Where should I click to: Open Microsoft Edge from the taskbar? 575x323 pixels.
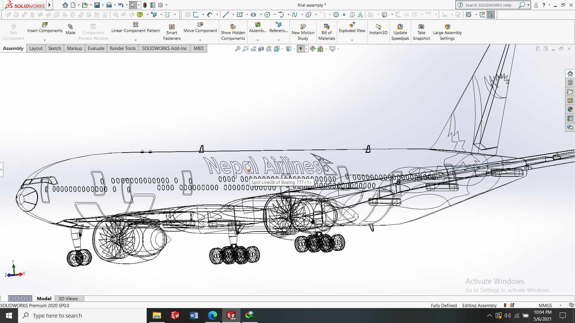pyautogui.click(x=213, y=316)
